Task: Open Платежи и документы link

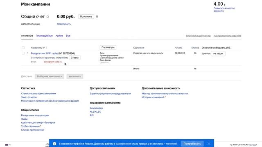Action: coord(198,36)
